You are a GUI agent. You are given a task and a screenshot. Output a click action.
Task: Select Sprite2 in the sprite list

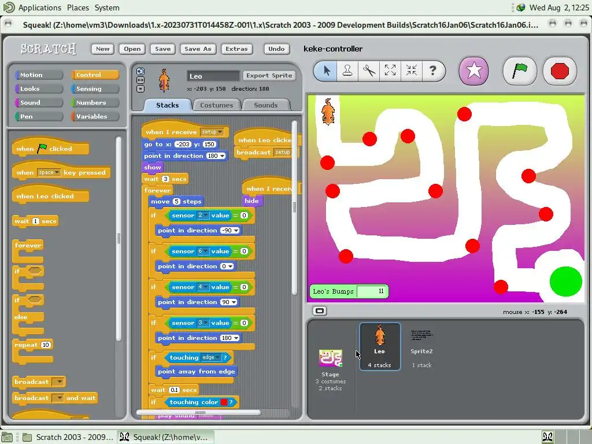click(421, 348)
